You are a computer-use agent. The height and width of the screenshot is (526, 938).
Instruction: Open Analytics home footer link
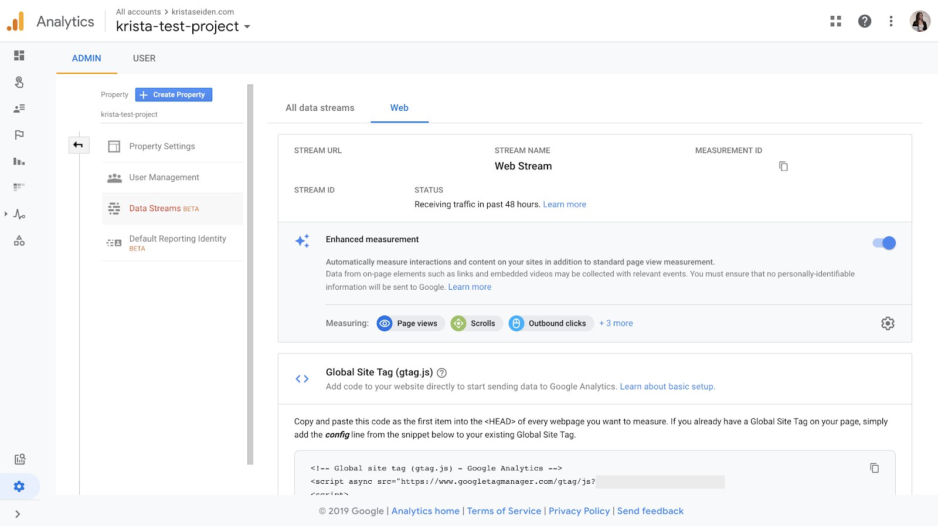click(x=426, y=511)
